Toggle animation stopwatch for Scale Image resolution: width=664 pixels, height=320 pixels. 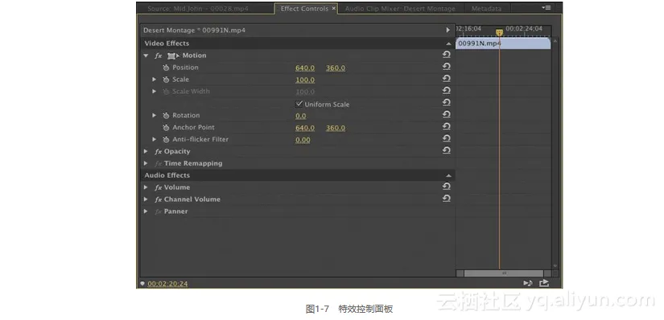tap(166, 80)
